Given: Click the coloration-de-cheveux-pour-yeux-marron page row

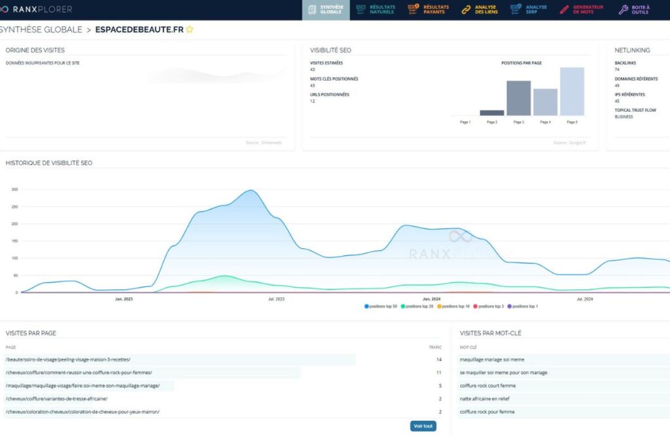Looking at the screenshot, I should tap(223, 412).
